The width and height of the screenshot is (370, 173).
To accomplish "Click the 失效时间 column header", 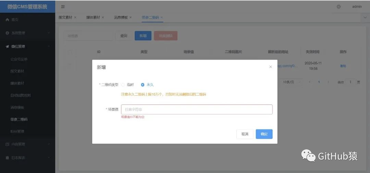I will 313,52.
